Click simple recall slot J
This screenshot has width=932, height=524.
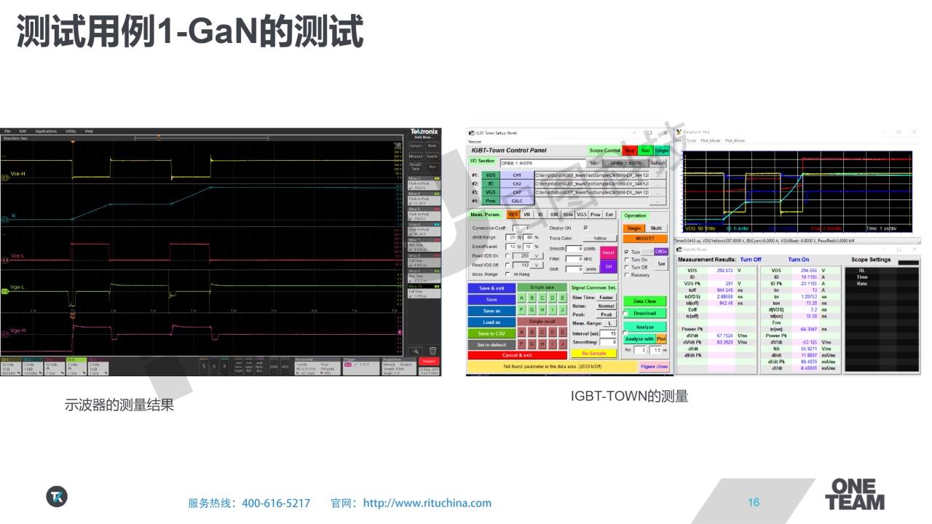tap(562, 344)
